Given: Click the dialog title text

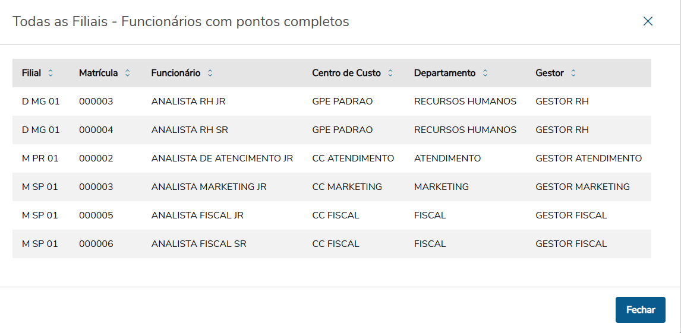Looking at the screenshot, I should (181, 22).
